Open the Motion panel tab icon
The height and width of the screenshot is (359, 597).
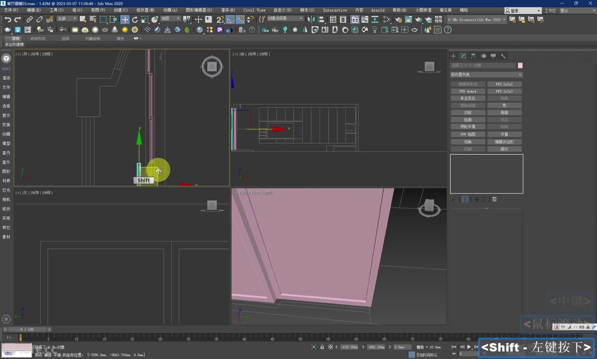483,56
